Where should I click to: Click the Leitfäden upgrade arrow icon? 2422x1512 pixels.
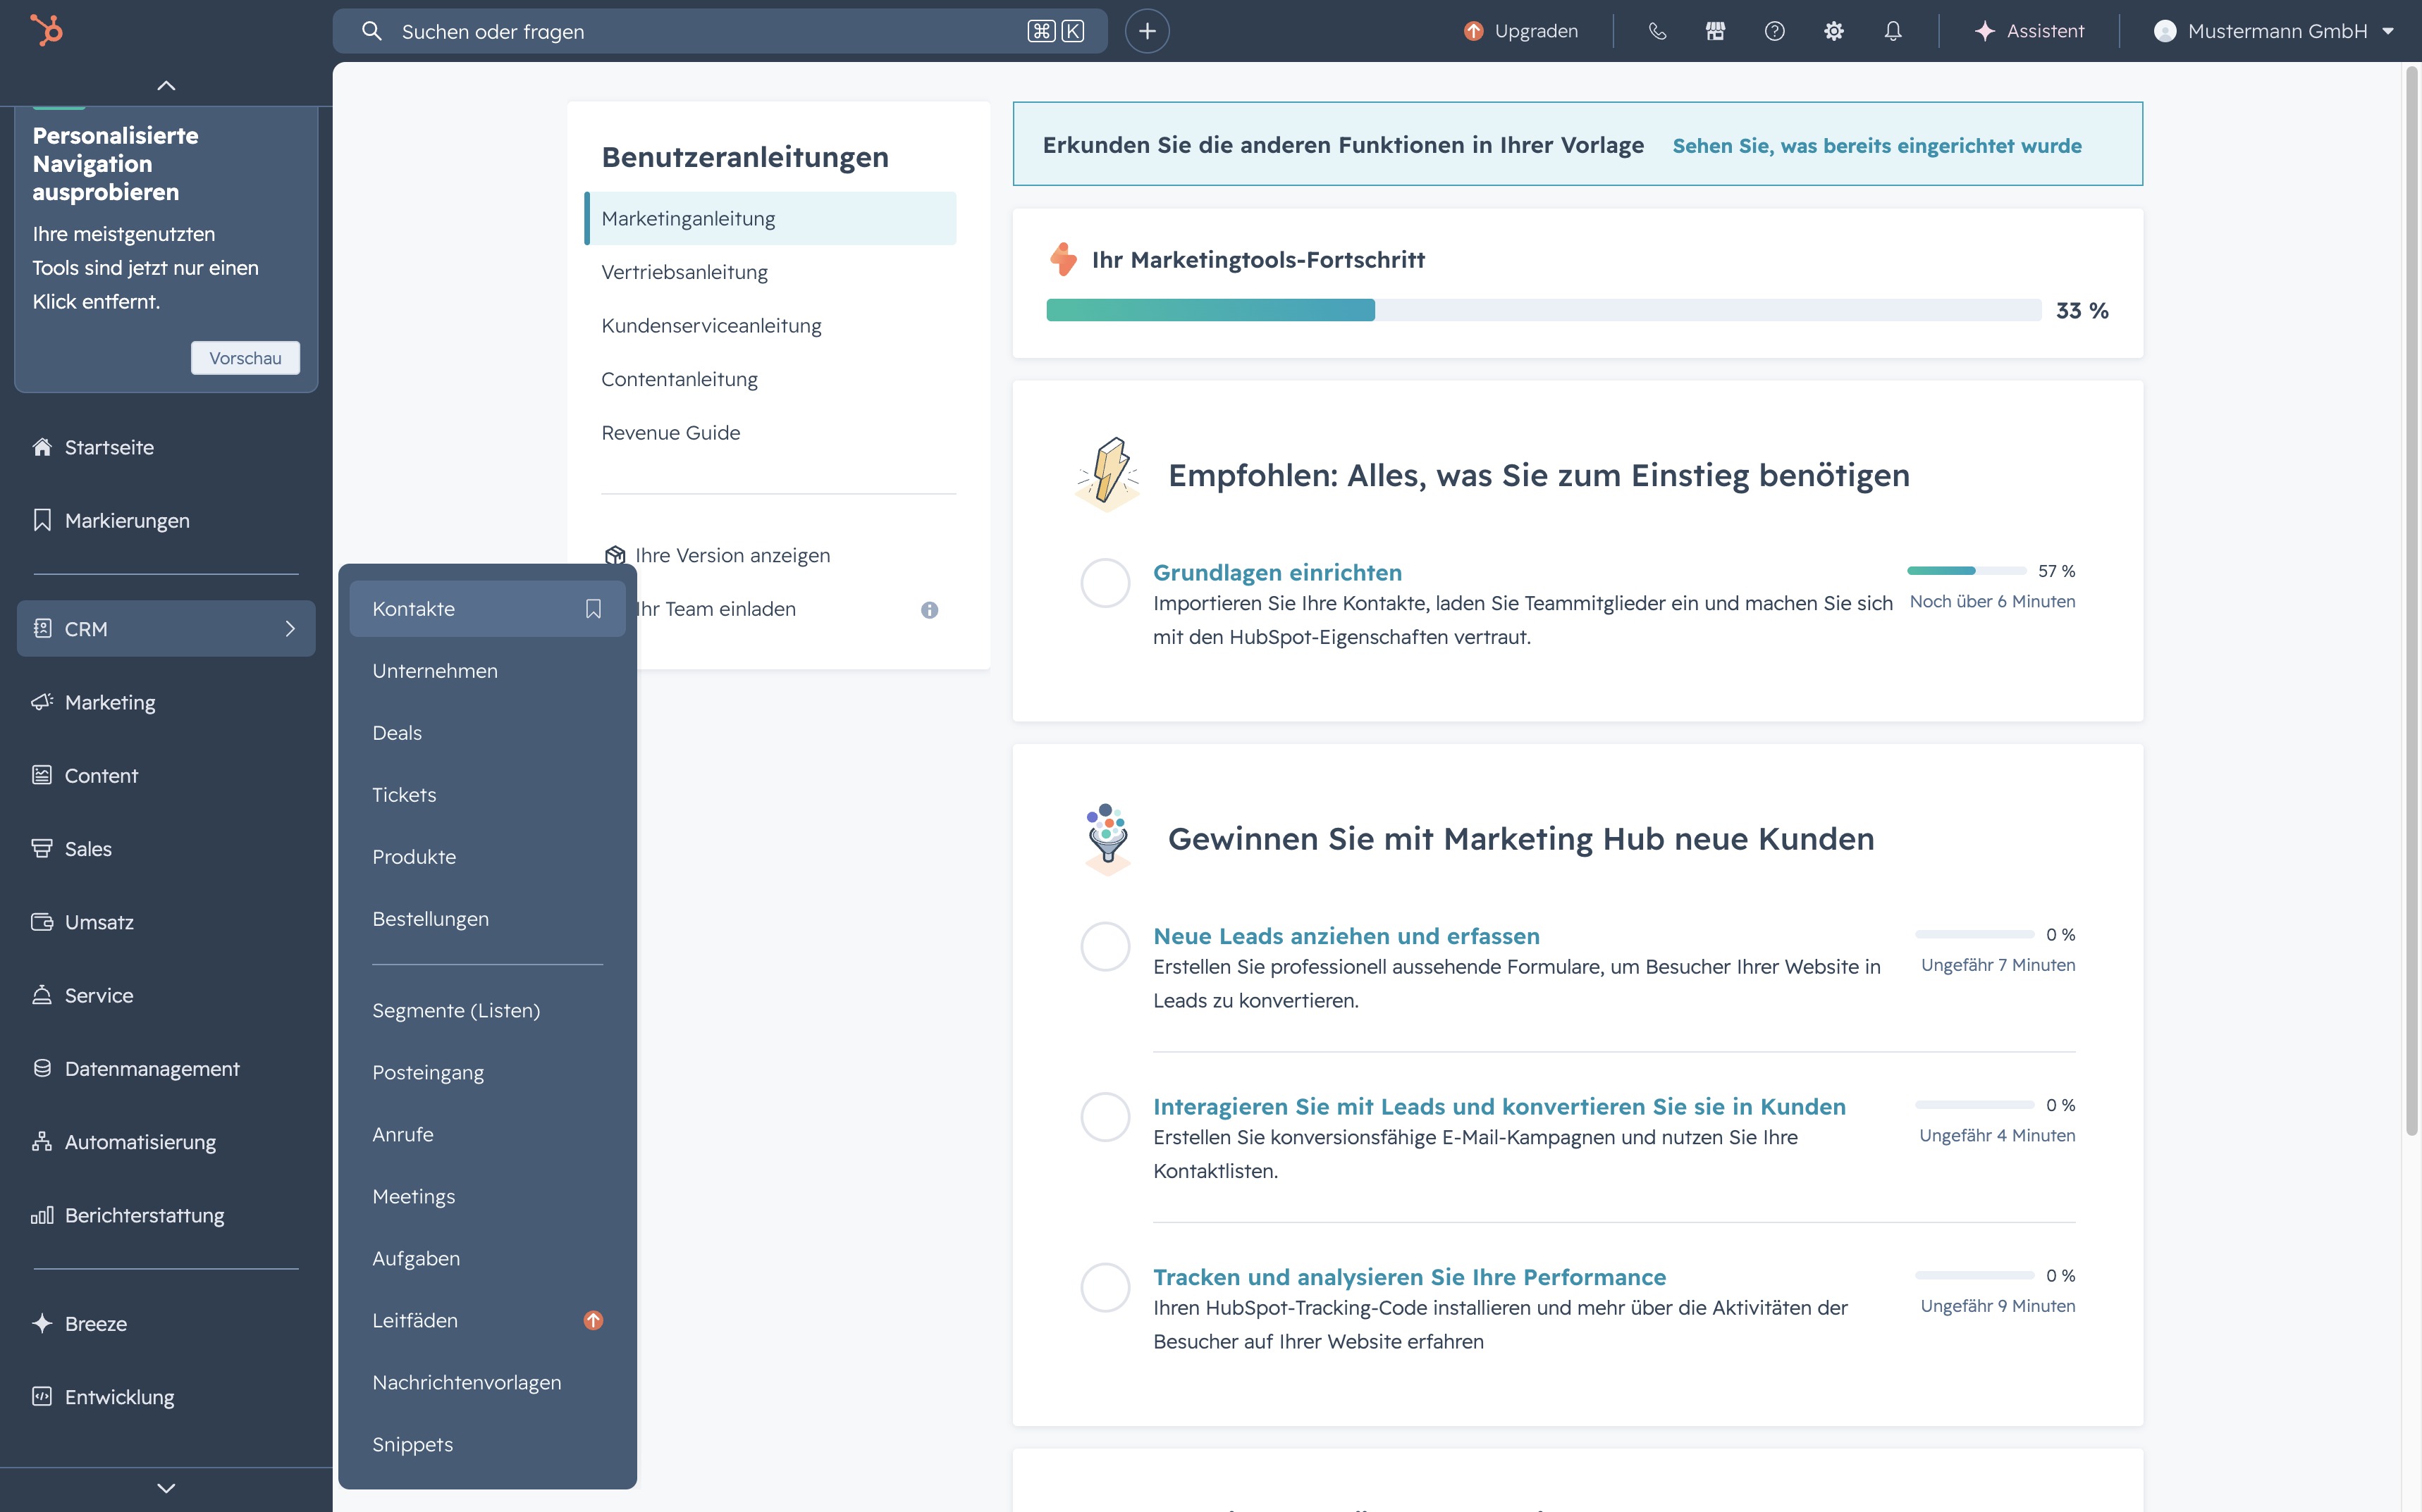click(x=594, y=1320)
